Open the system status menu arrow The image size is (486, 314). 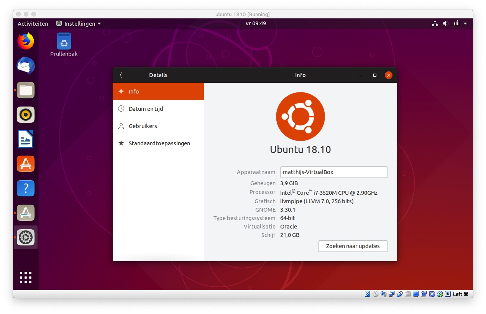[x=465, y=24]
